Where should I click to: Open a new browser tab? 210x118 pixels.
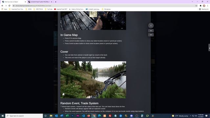point(55,2)
